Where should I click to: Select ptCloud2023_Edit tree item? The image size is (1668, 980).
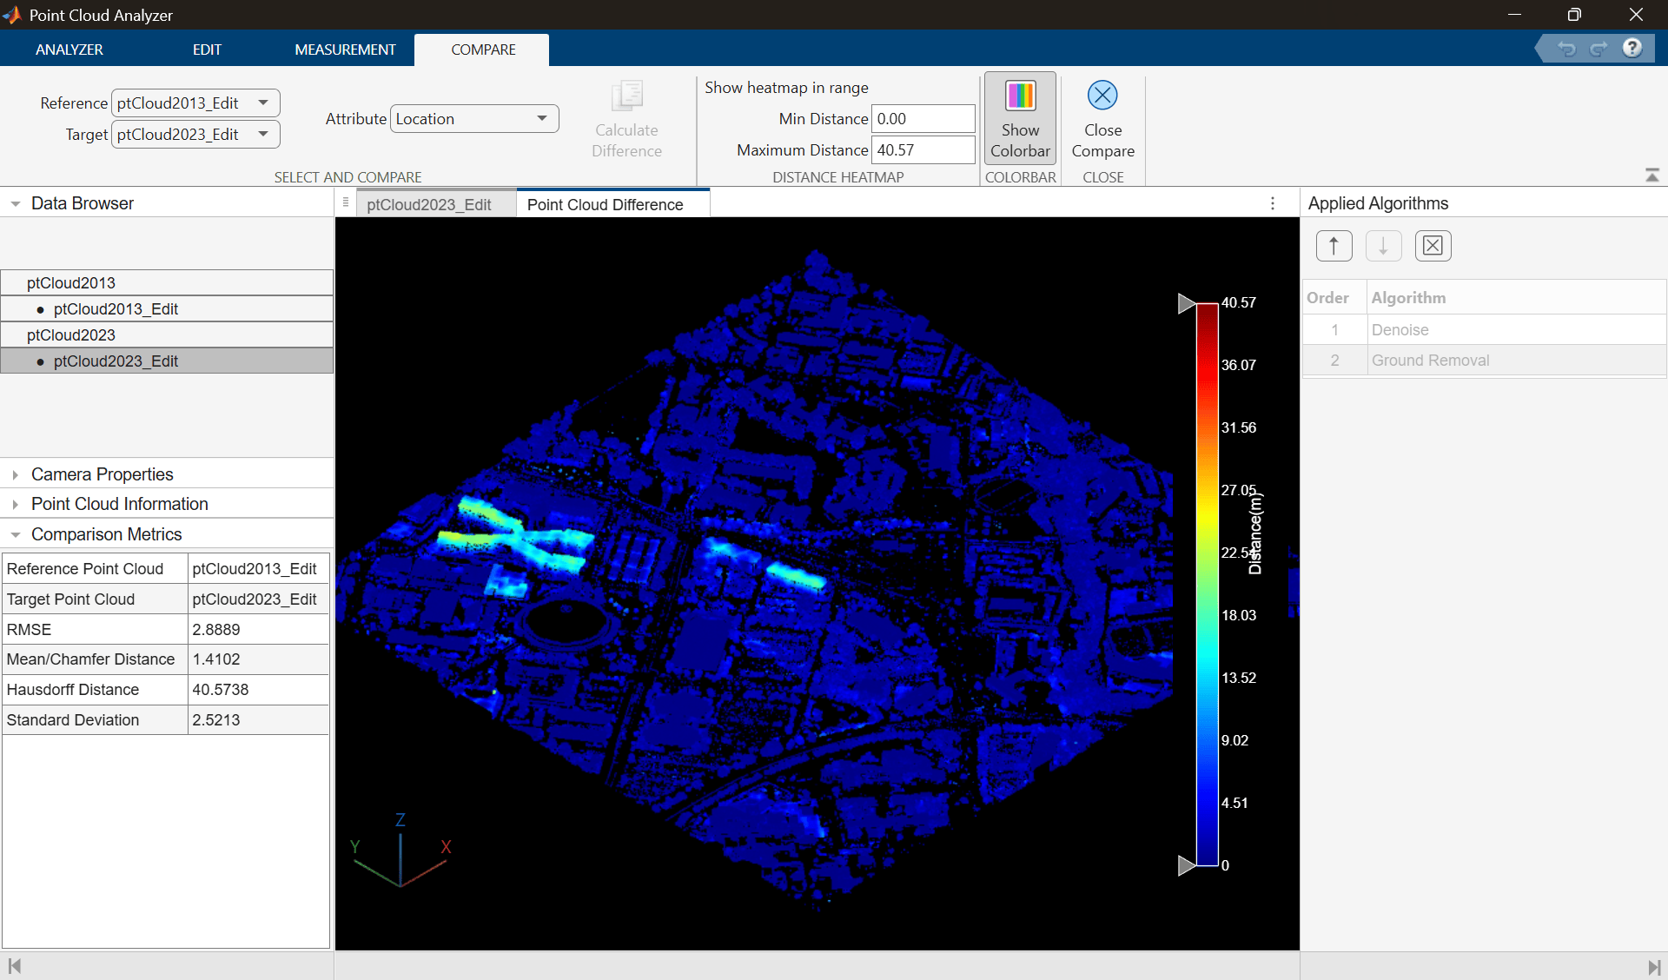coord(167,361)
